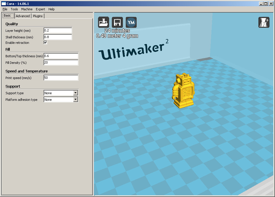Click the Print speed input field
Screen dimensions: 275x197
click(x=61, y=78)
